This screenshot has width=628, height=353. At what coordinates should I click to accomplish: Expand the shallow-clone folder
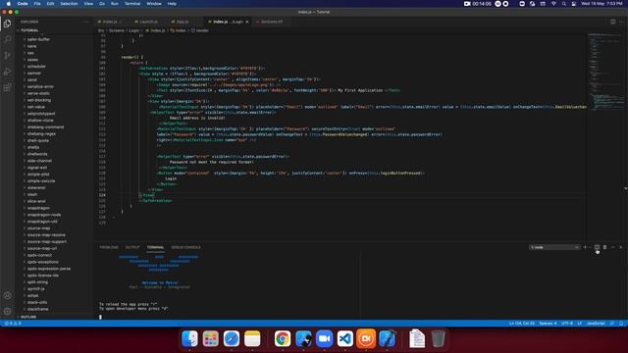[x=40, y=120]
